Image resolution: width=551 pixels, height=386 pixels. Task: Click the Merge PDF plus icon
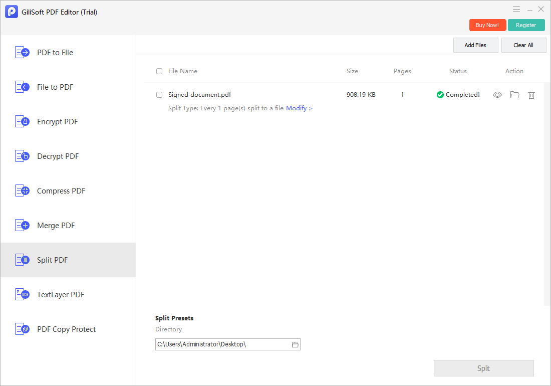click(22, 226)
